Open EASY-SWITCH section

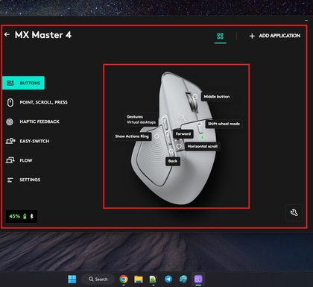[x=34, y=141]
